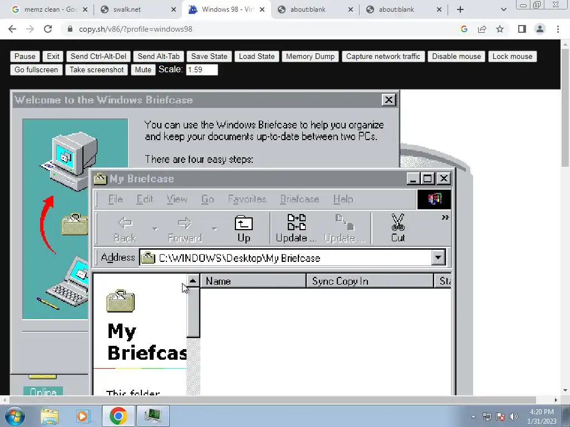Screen dimensions: 570x427
Task: Click the Share this page icon
Action: click(482, 29)
